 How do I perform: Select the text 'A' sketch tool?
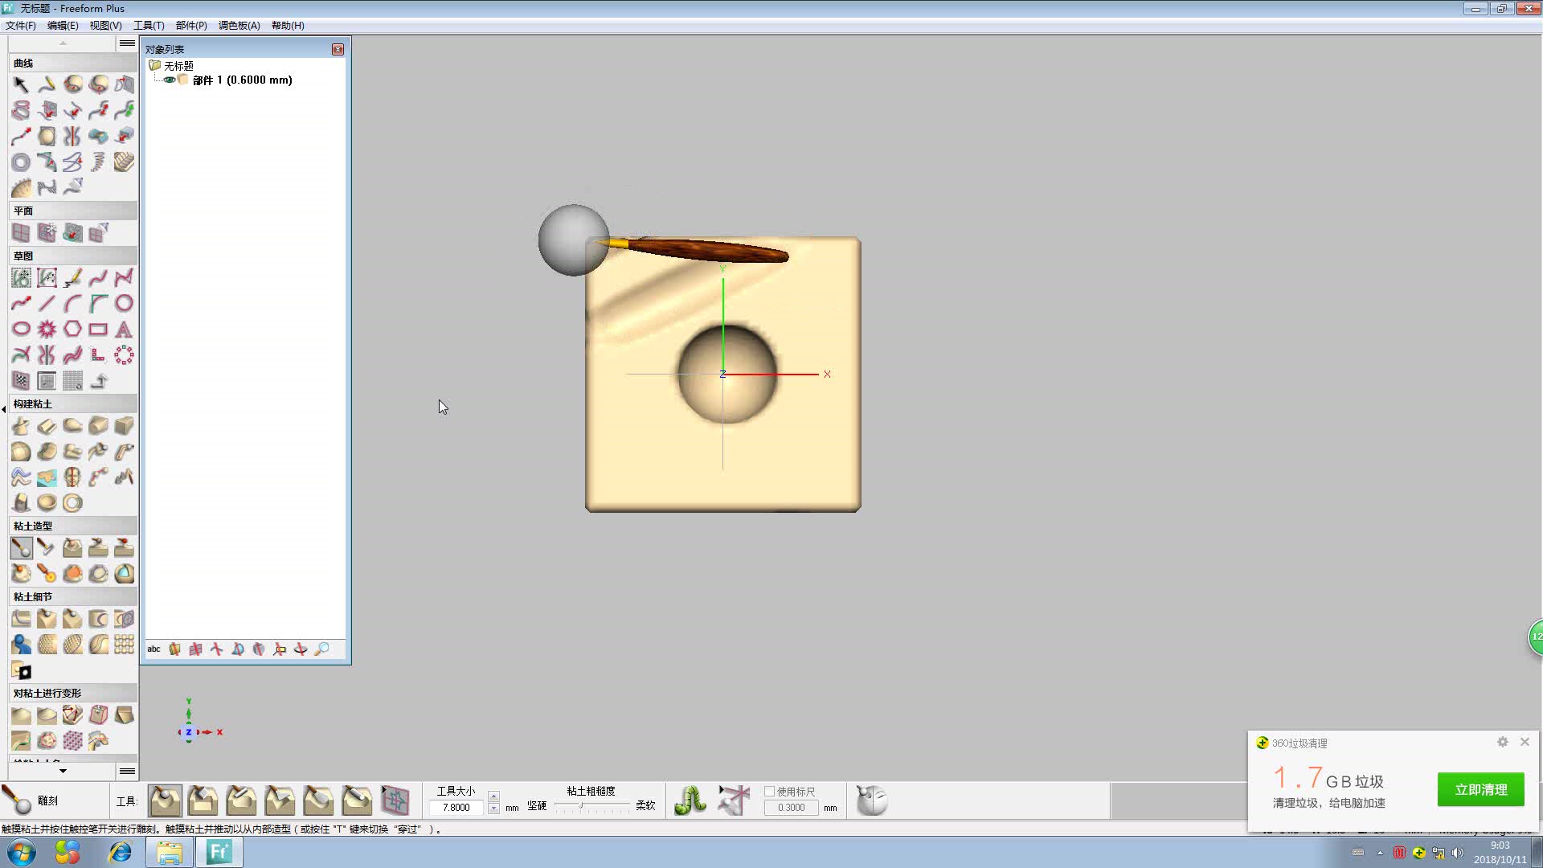coord(124,330)
